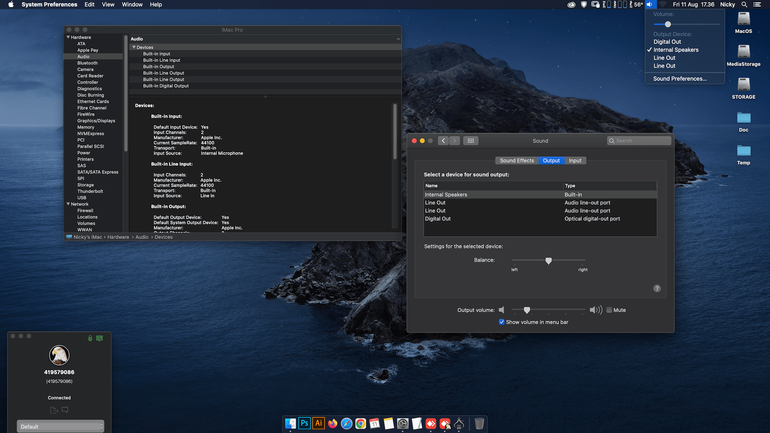Click the green monitor icon in the remote window
This screenshot has height=433, width=770.
(x=99, y=338)
